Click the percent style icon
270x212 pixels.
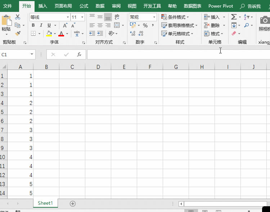(x=145, y=25)
